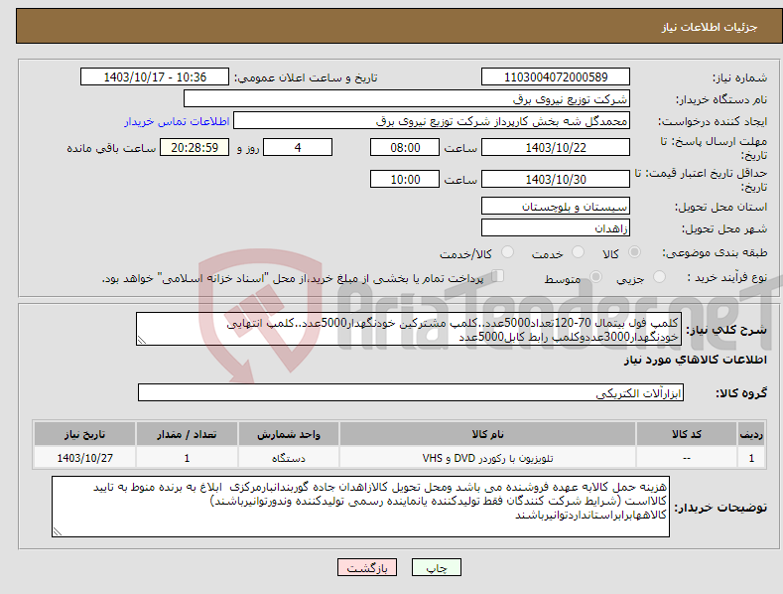Select the کالا/خدمت radio button
The width and height of the screenshot is (783, 594).
507,252
